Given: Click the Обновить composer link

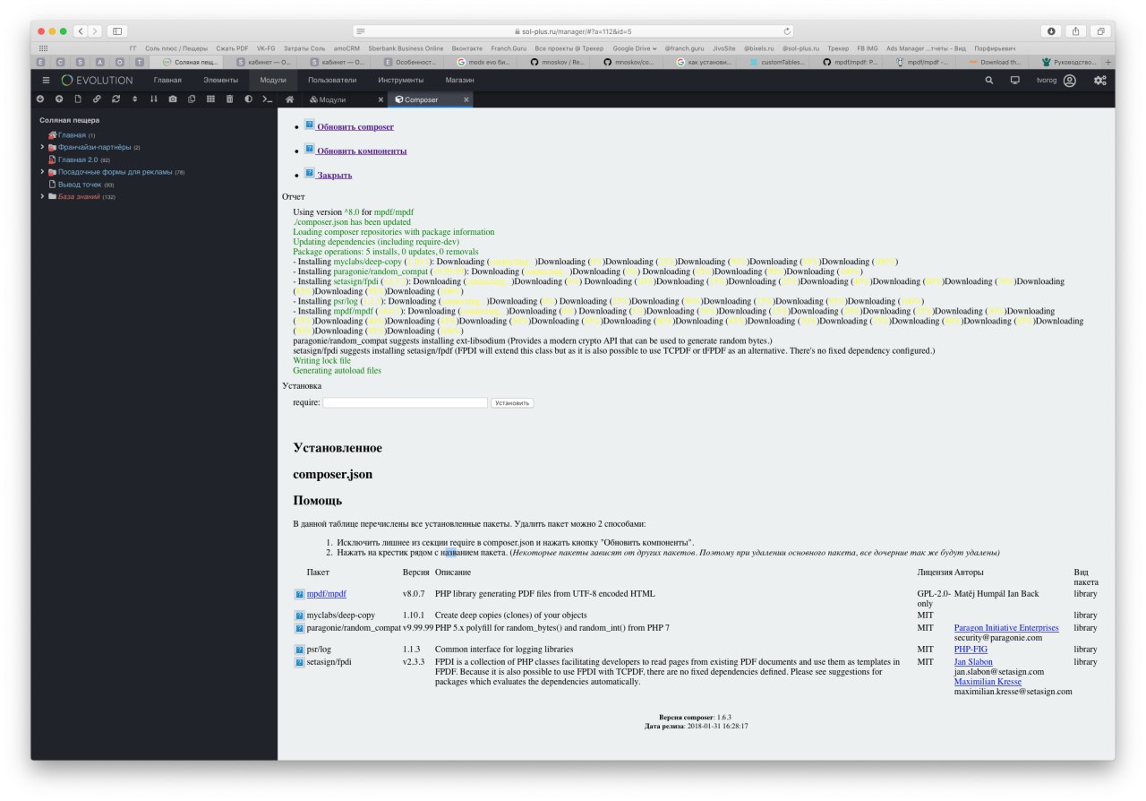Looking at the screenshot, I should [355, 127].
